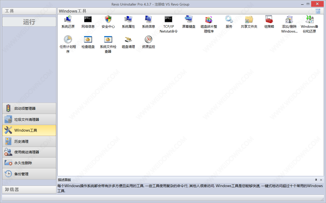This screenshot has width=326, height=203.
Task: Expand the 卸载器 uninstaller section
Action: pos(29,190)
